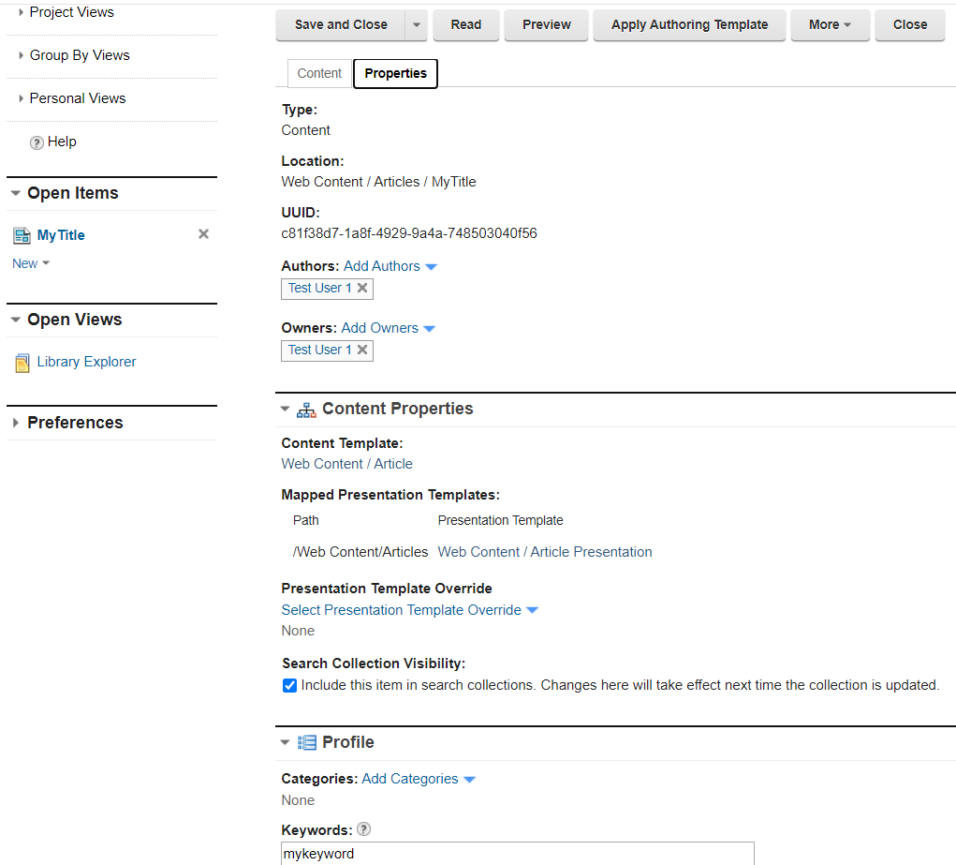Open the More menu
Image resolution: width=956 pixels, height=865 pixels.
click(x=830, y=24)
